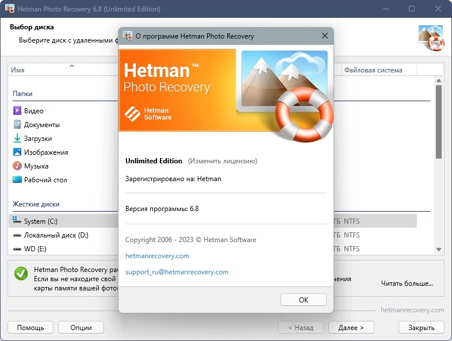Click the Версия программы: 6.8 text

162,209
